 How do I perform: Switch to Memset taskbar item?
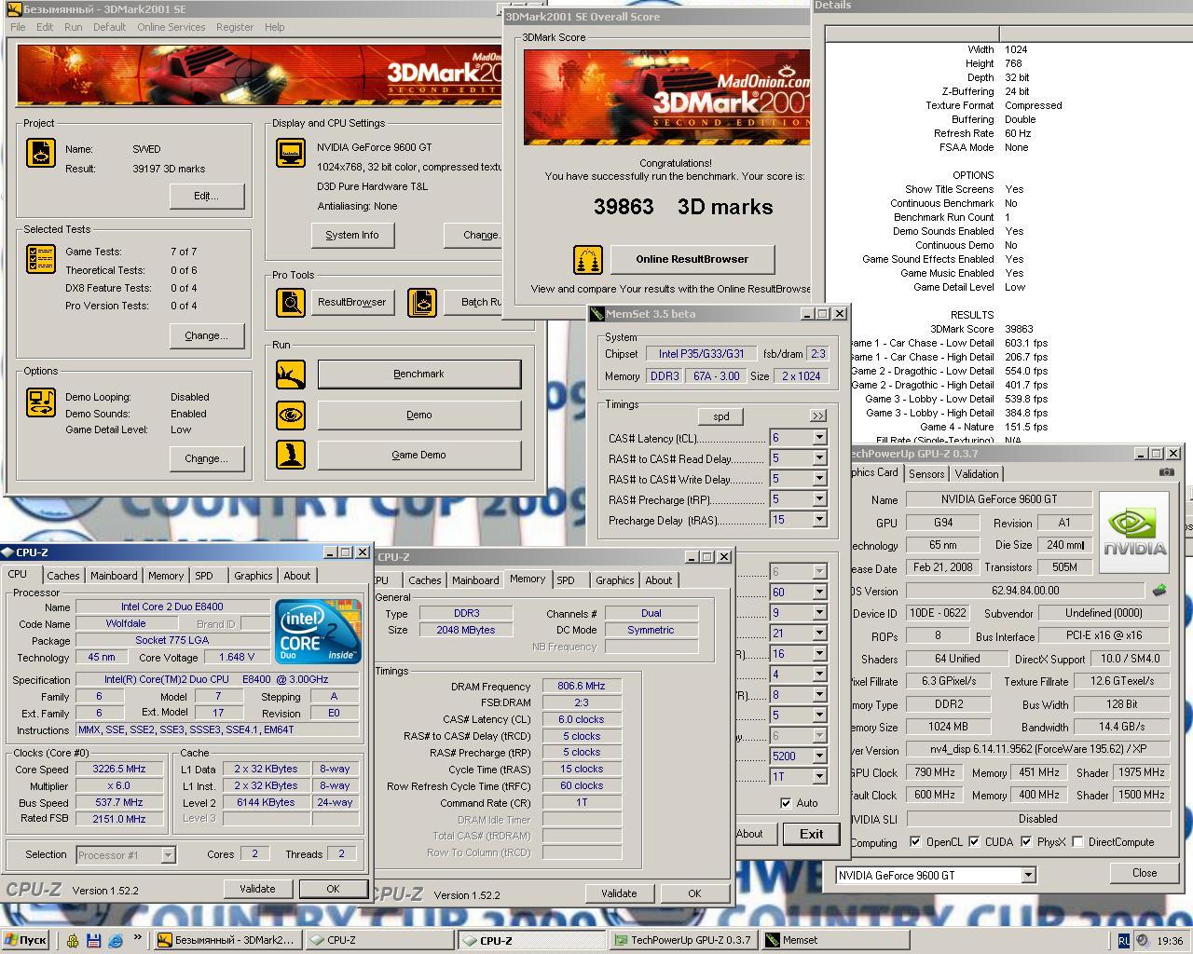point(834,940)
